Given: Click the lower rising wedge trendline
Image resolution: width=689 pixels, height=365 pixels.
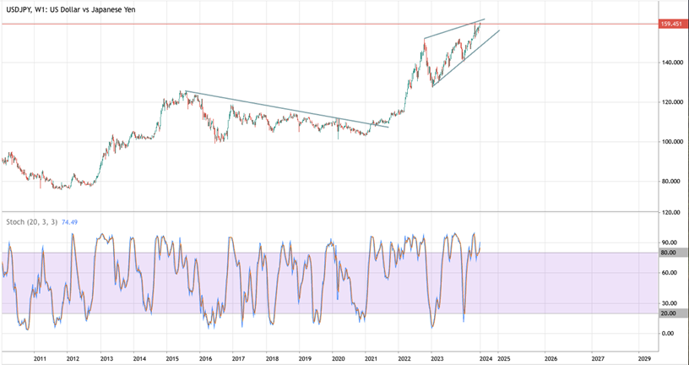Looking at the screenshot, I should point(466,58).
